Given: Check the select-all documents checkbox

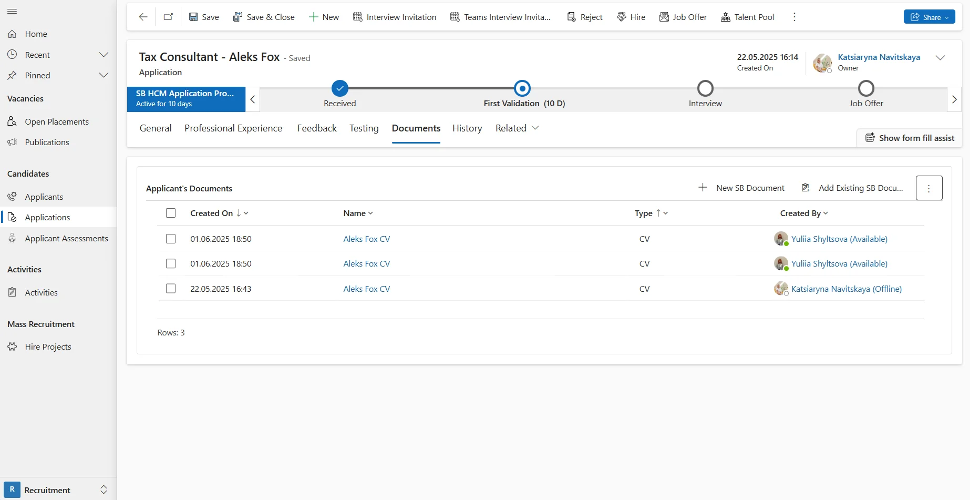Looking at the screenshot, I should [171, 213].
